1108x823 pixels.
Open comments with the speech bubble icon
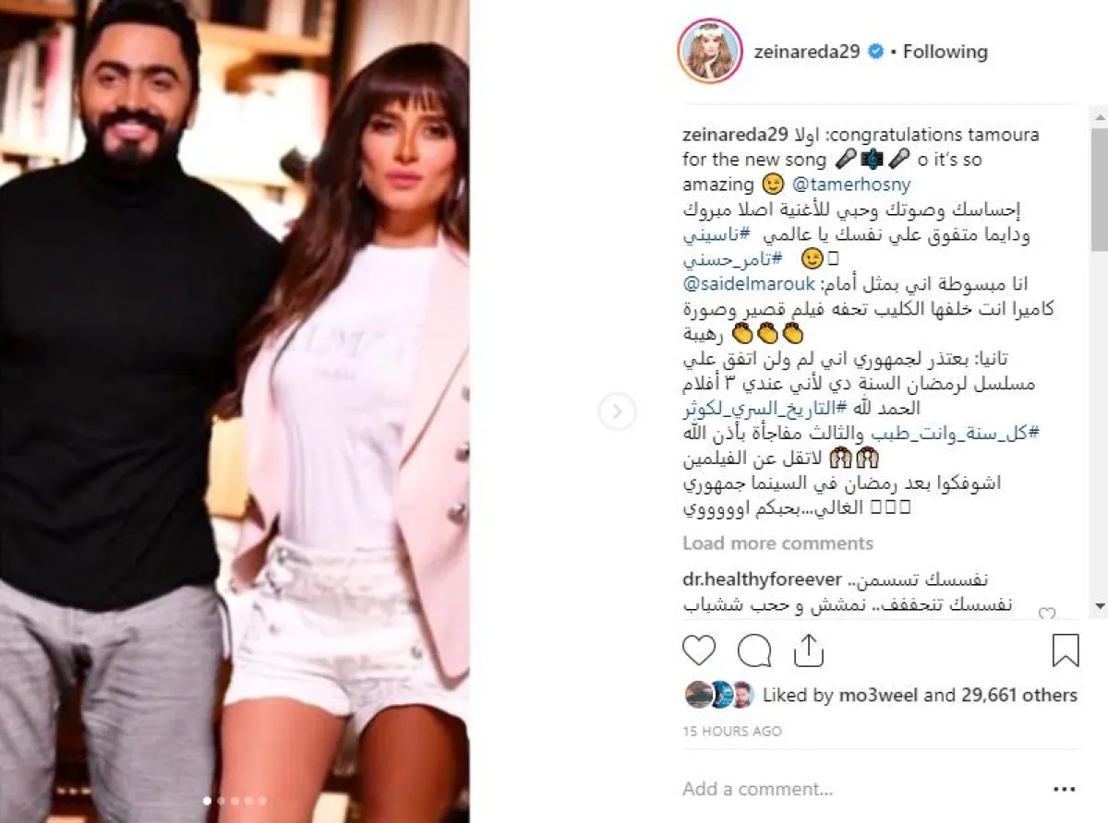click(754, 650)
